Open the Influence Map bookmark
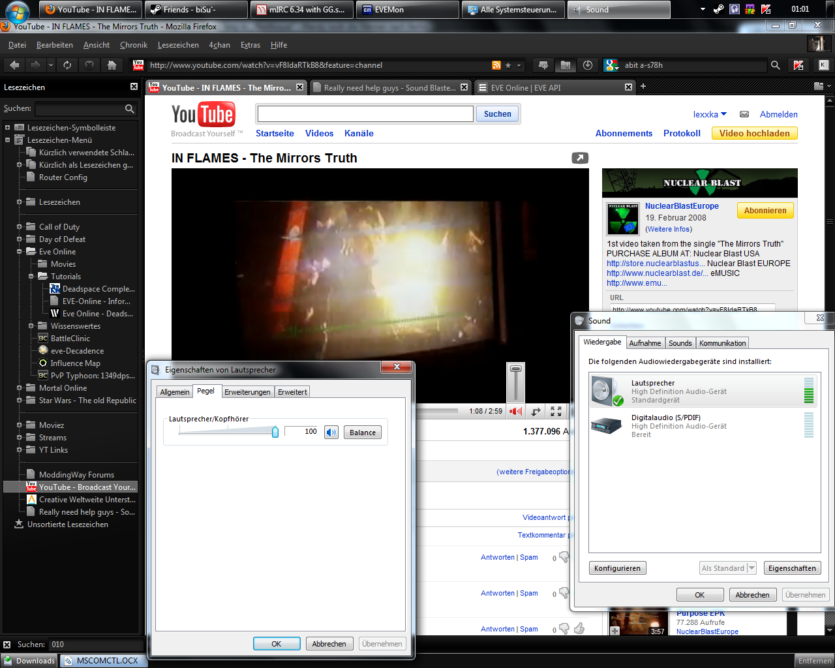This screenshot has width=835, height=668. 75,363
